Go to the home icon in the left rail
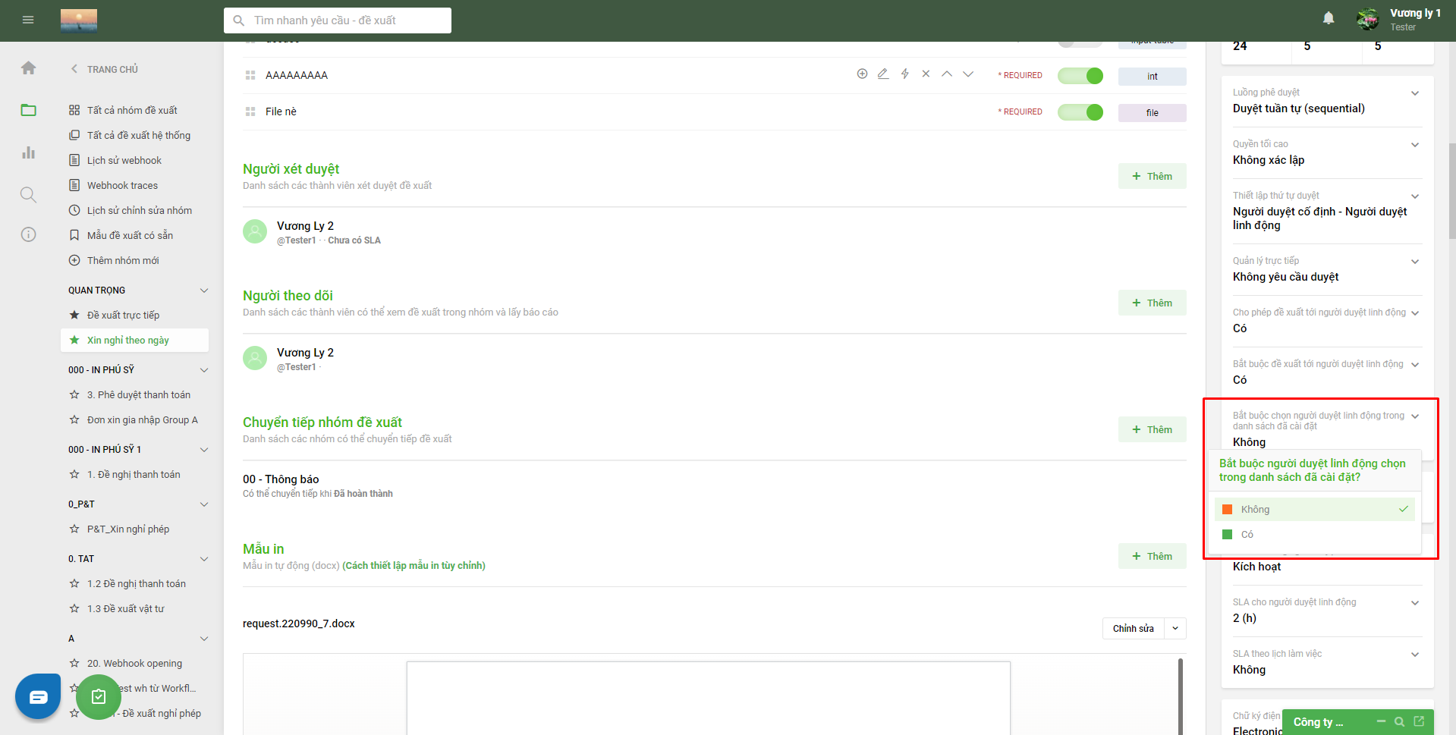Screen dimensions: 1456x735 pyautogui.click(x=28, y=68)
